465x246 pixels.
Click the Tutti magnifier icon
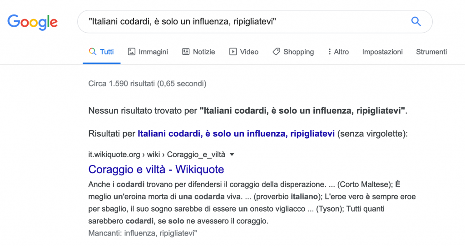(x=93, y=52)
